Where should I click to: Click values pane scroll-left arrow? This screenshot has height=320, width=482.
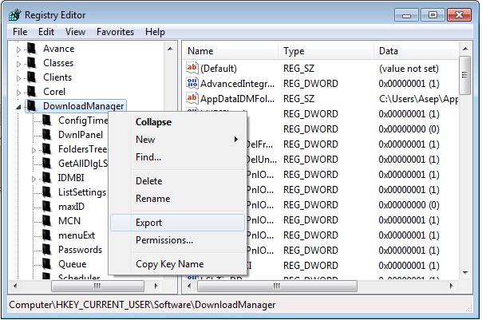(189, 286)
